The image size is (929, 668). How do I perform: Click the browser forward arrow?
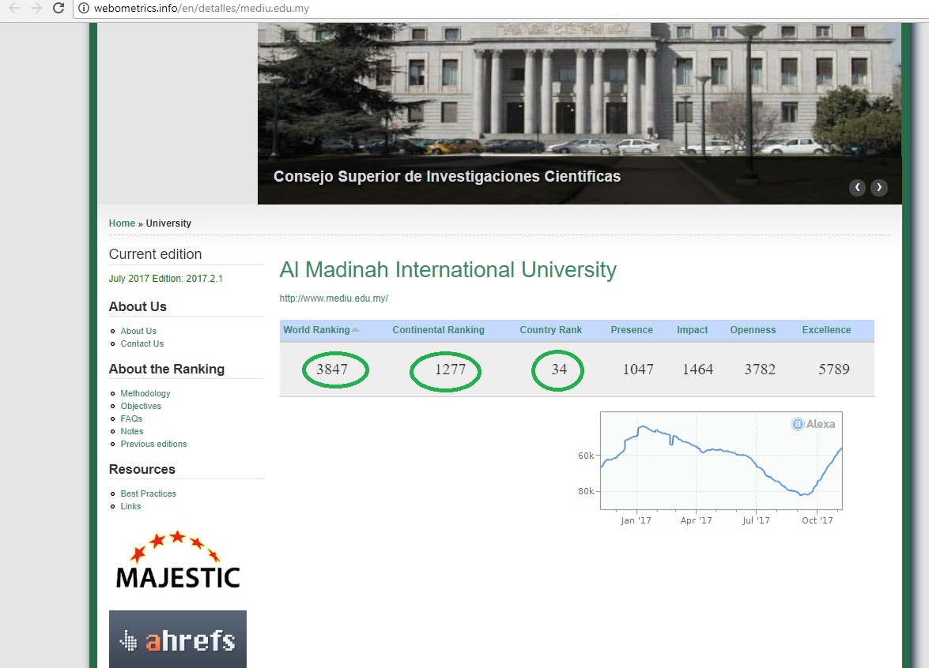coord(36,9)
